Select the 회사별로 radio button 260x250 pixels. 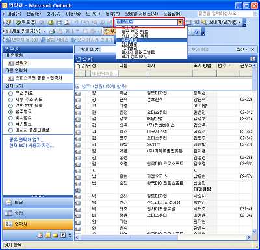[x=10, y=118]
